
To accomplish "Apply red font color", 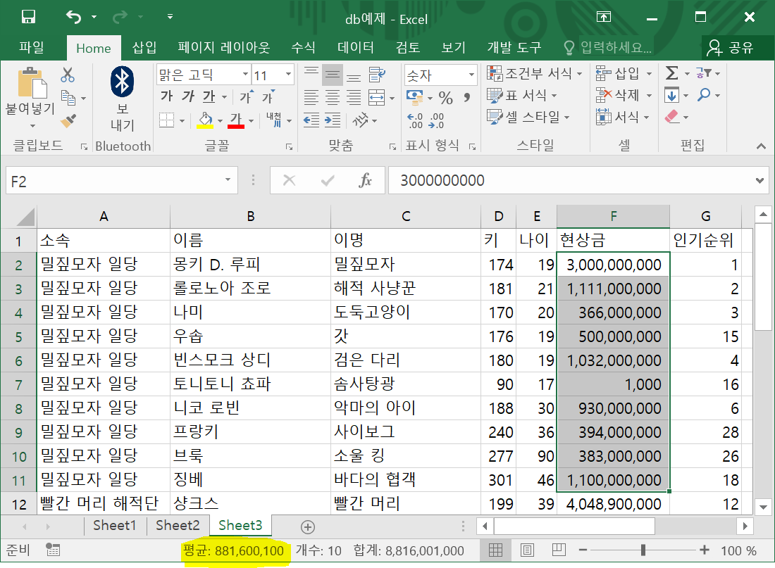I will [236, 120].
